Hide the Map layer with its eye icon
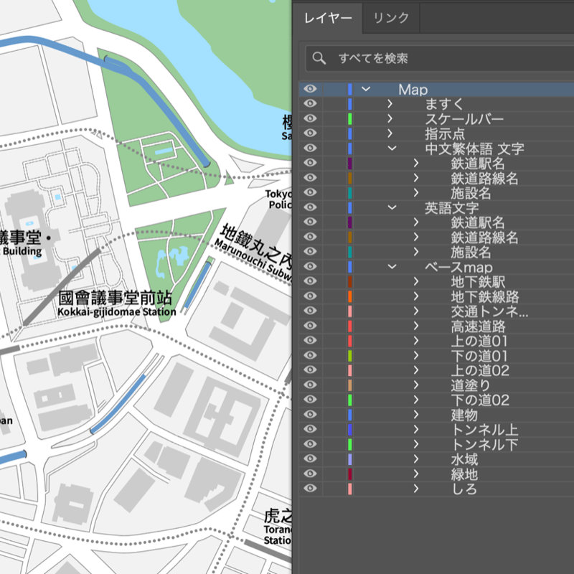The width and height of the screenshot is (574, 574). [x=310, y=89]
